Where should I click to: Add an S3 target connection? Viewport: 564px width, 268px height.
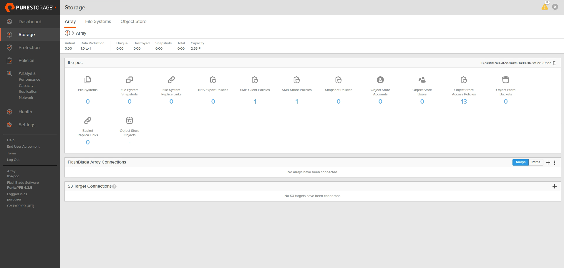(x=555, y=186)
